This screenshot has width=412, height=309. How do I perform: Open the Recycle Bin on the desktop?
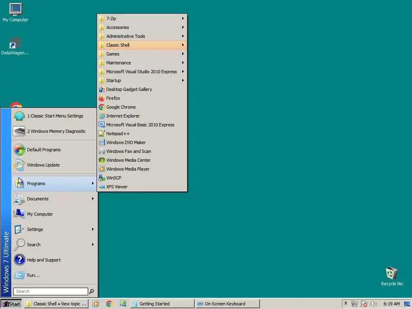(x=392, y=276)
